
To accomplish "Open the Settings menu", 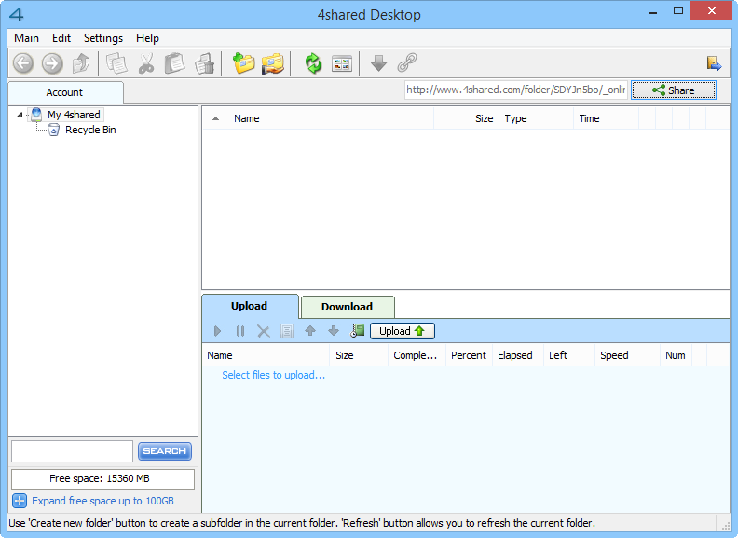I will (x=103, y=38).
